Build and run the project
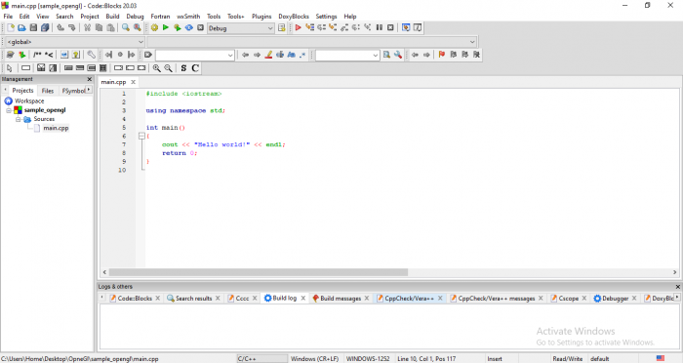683x363 pixels. (x=178, y=28)
